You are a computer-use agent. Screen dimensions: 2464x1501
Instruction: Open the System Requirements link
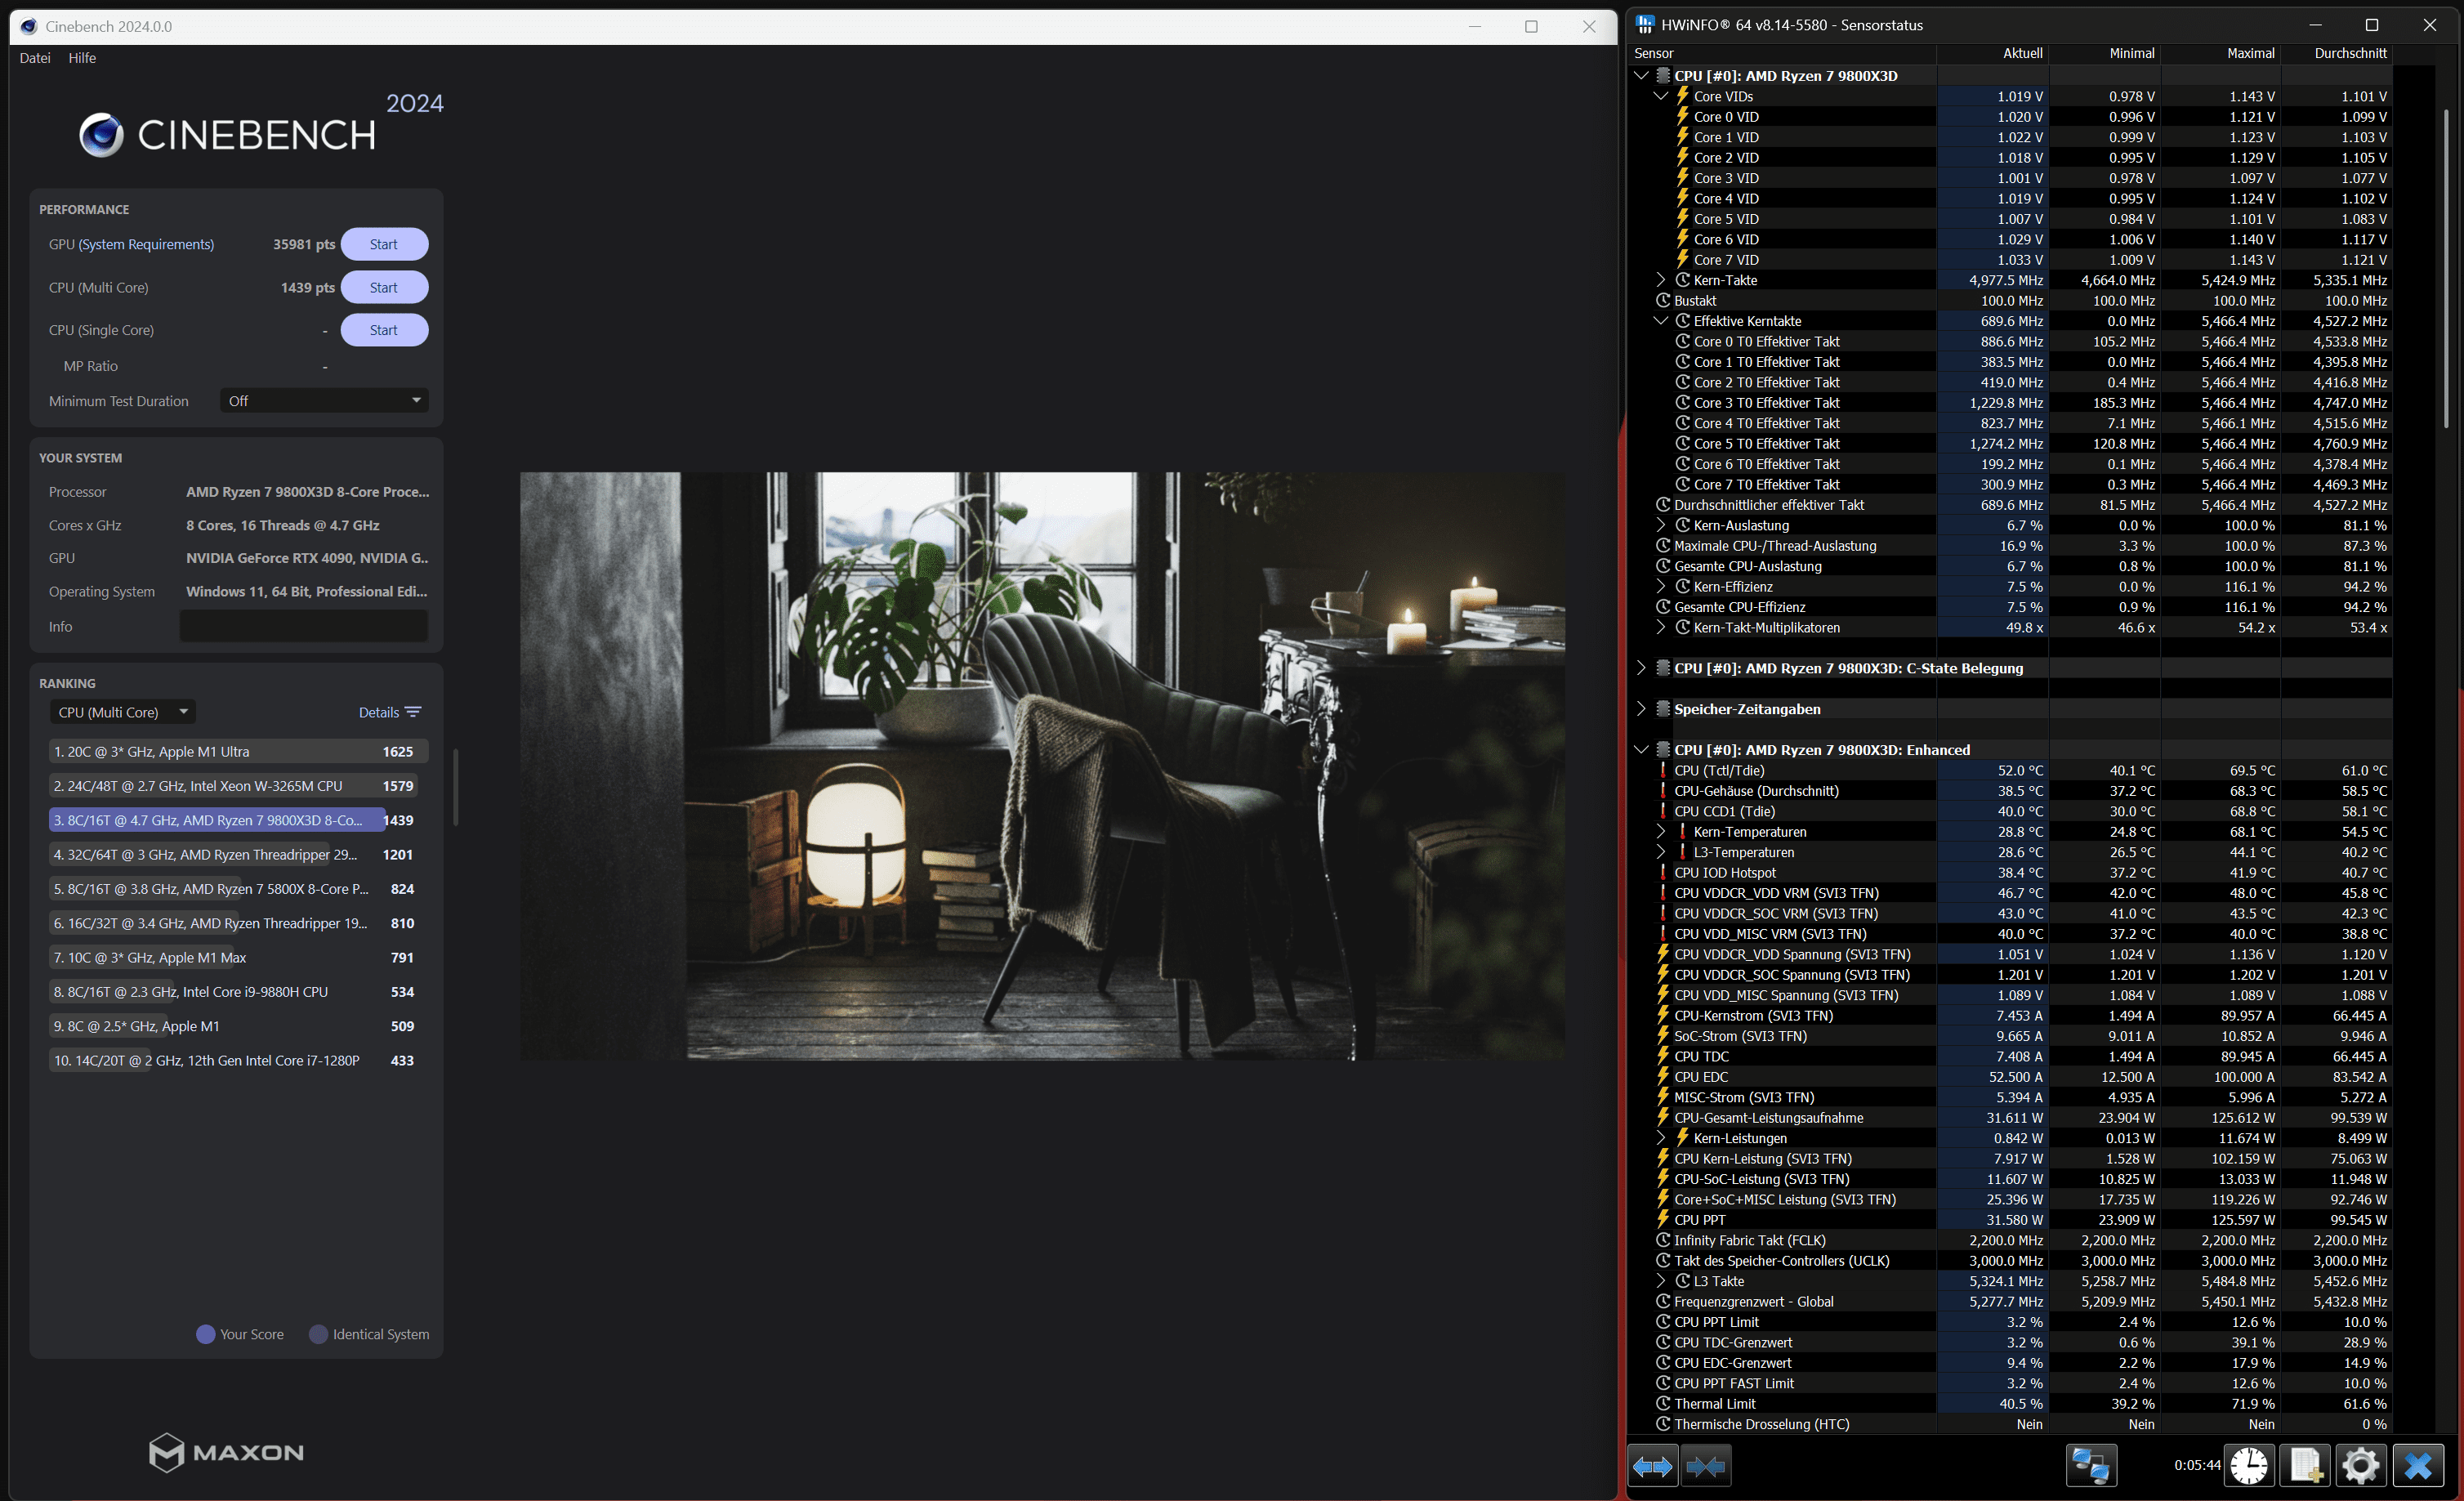tap(146, 244)
